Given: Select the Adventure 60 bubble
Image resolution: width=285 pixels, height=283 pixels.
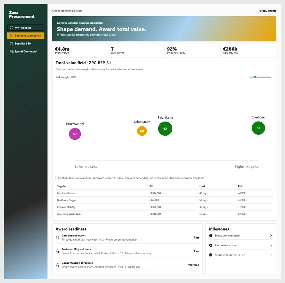Looking at the screenshot, I should point(142,131).
